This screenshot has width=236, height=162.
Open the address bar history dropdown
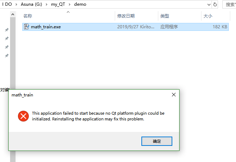click(209, 5)
